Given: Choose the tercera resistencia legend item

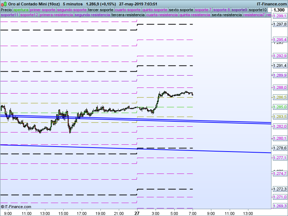Looking at the screenshot, I should click(128, 15).
